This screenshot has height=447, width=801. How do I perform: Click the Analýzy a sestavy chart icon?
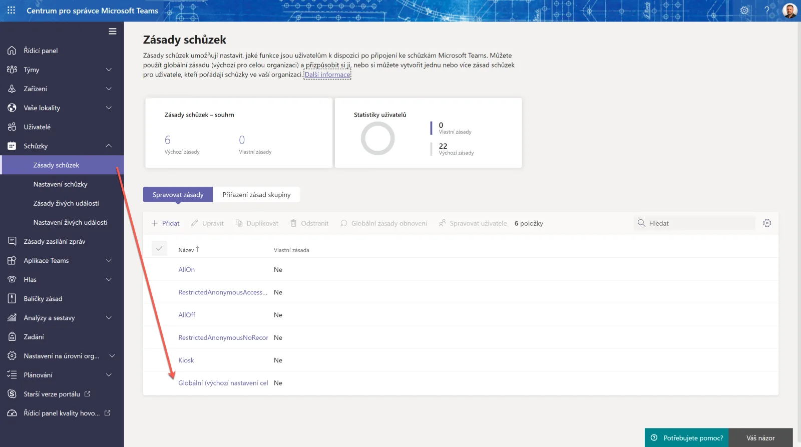[x=12, y=318]
